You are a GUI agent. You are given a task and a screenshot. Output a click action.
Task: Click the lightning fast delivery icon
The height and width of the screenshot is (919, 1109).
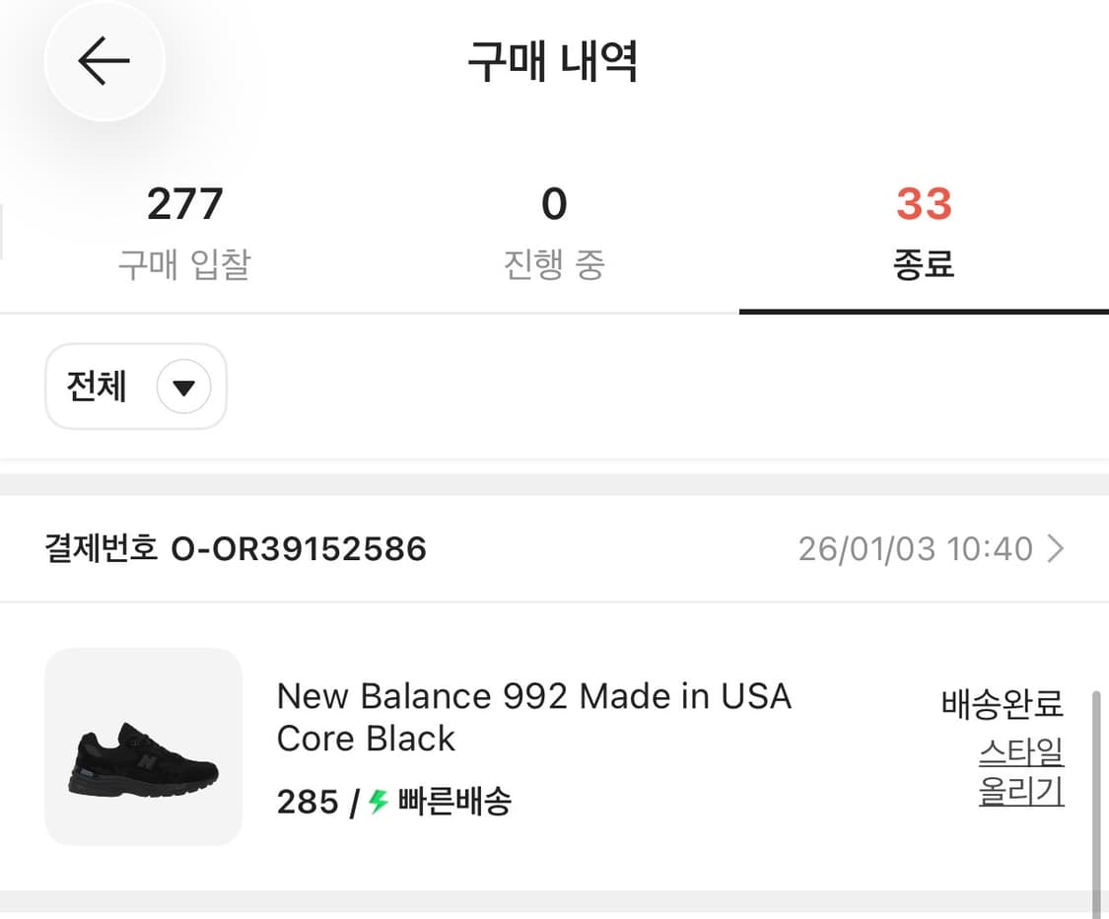tap(378, 803)
